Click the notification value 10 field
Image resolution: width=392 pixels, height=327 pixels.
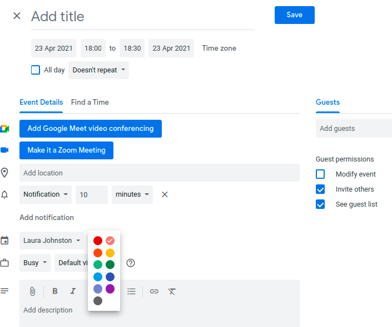click(x=92, y=194)
